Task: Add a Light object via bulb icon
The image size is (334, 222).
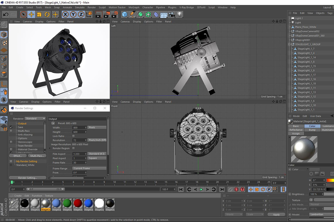Action: (180, 14)
